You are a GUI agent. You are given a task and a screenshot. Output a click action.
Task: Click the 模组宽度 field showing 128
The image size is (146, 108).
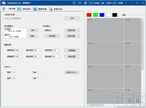(56, 50)
